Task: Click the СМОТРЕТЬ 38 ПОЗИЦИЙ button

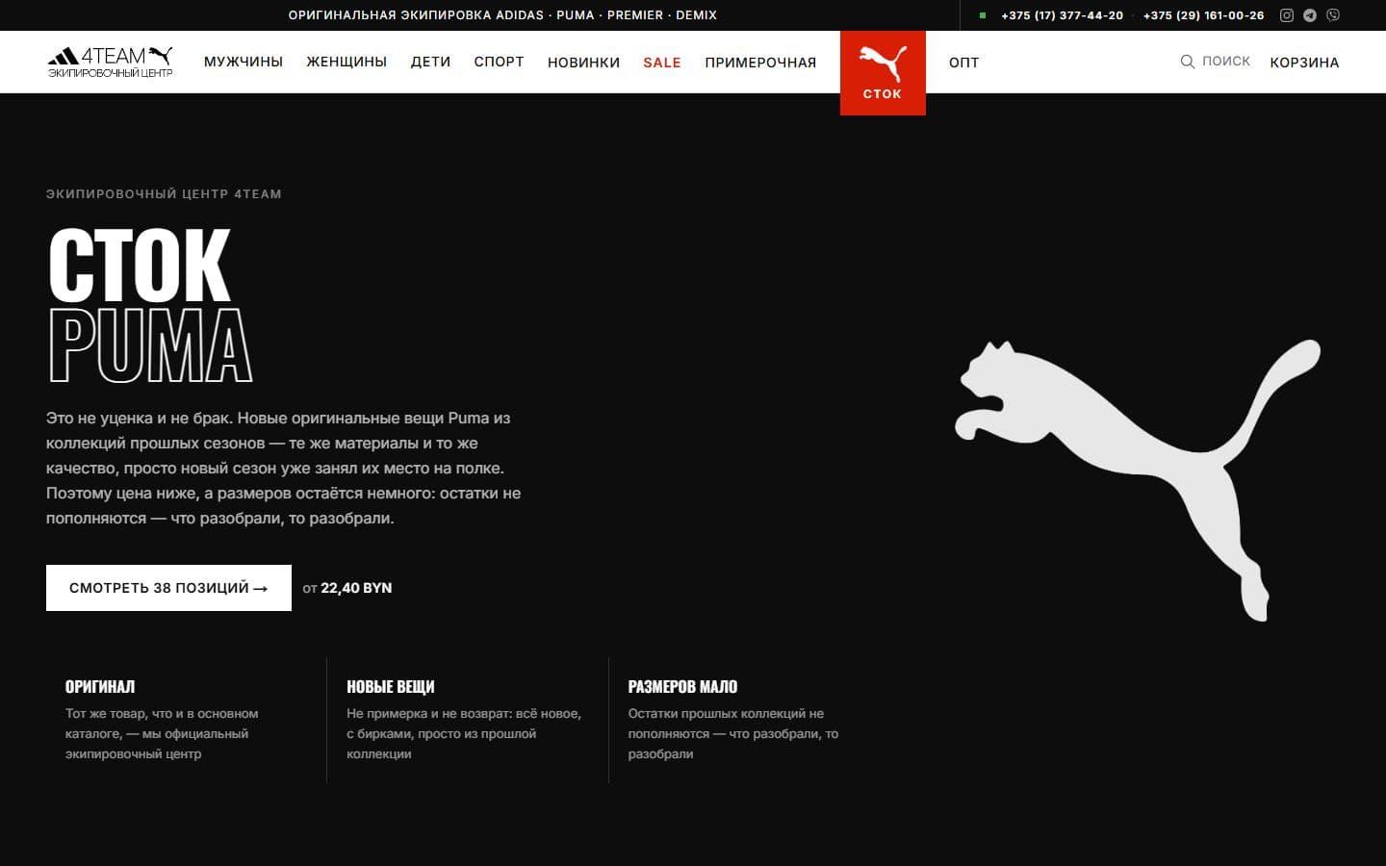Action: [168, 588]
